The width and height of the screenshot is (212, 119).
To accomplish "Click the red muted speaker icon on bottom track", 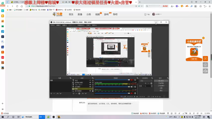I will tap(132, 93).
